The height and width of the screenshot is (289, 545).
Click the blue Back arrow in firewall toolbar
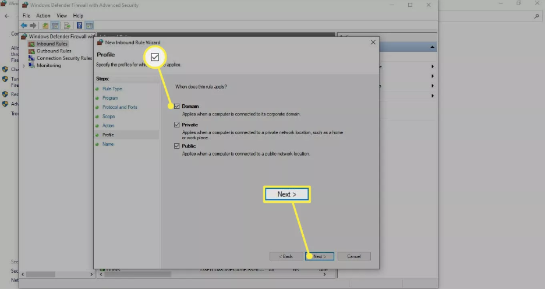(24, 26)
